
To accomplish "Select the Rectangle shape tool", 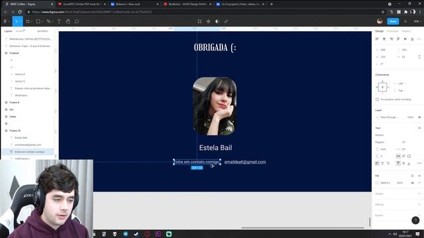I will pyautogui.click(x=38, y=21).
